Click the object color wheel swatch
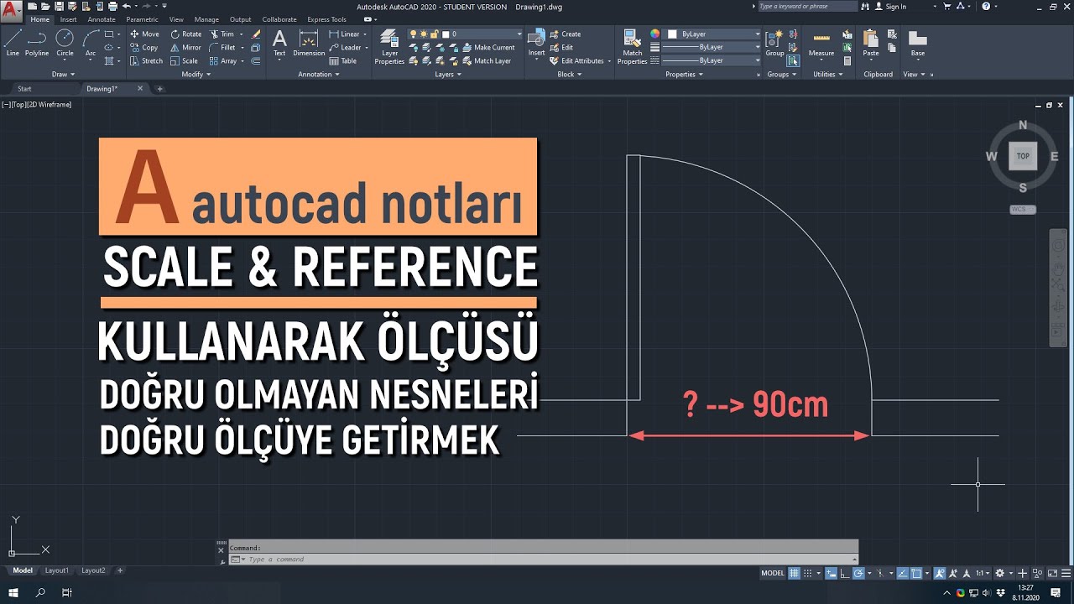1074x604 pixels. click(x=654, y=34)
